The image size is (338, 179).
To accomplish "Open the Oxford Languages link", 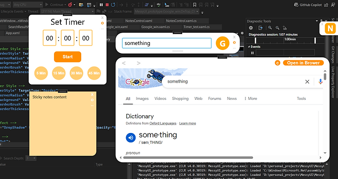I will 163,124.
